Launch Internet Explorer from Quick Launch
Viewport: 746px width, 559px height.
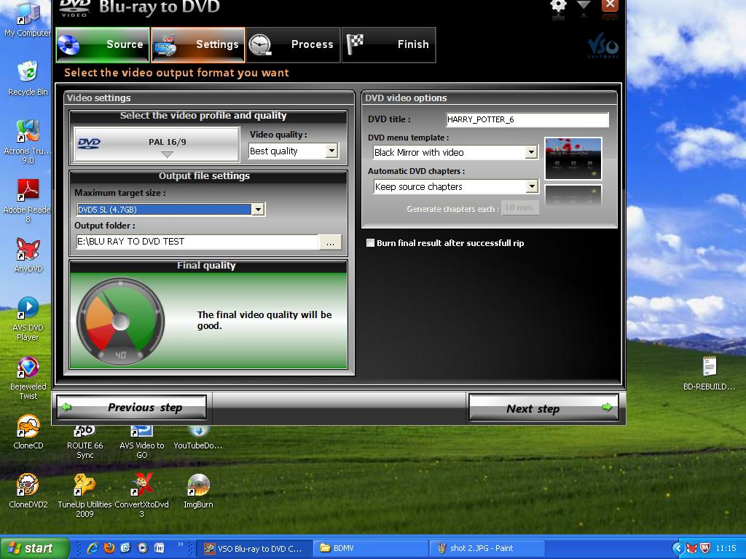click(93, 548)
